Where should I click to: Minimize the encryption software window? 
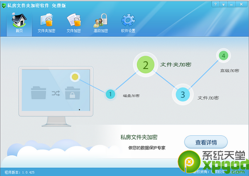pyautogui.click(x=232, y=4)
